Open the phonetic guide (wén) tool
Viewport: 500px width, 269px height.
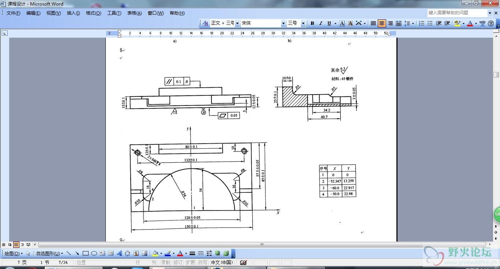click(x=482, y=23)
